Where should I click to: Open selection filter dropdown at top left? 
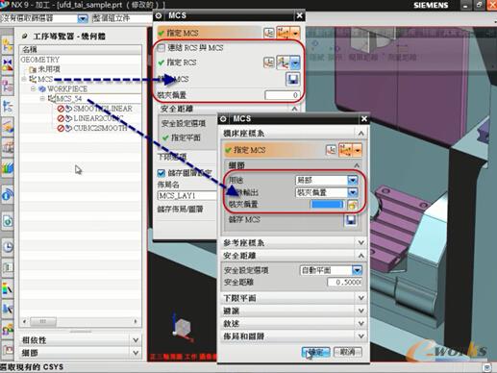coord(83,18)
